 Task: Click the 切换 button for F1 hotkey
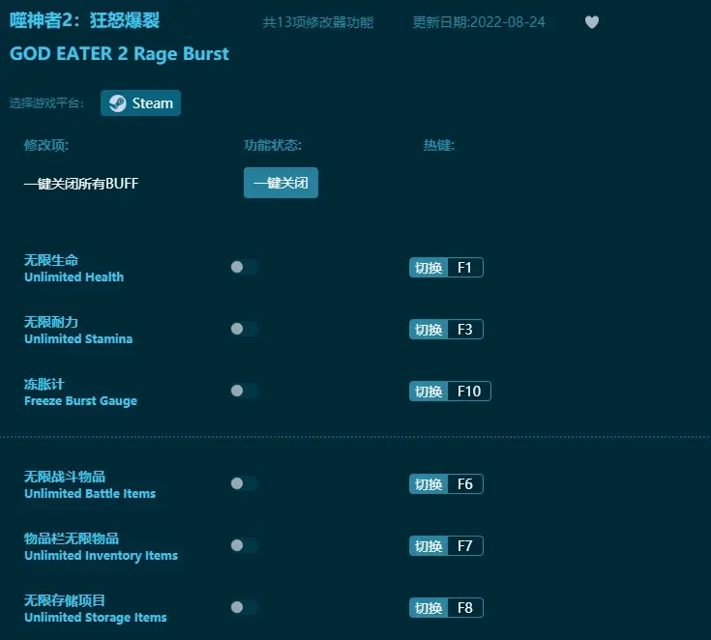tap(429, 268)
